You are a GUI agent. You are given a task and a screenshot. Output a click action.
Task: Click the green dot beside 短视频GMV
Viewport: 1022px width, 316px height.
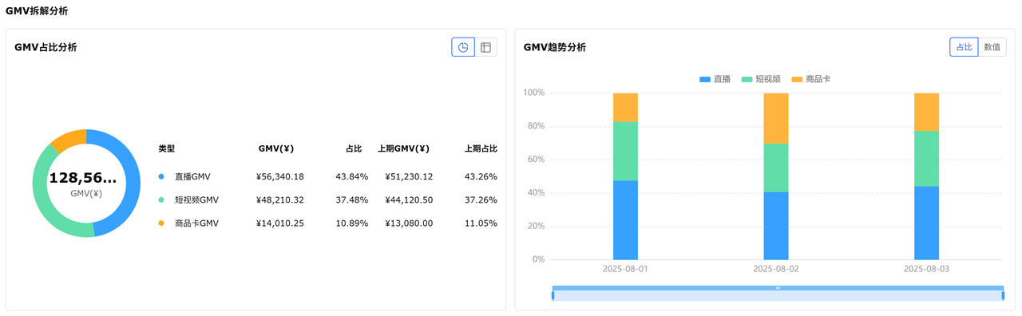[x=161, y=199]
